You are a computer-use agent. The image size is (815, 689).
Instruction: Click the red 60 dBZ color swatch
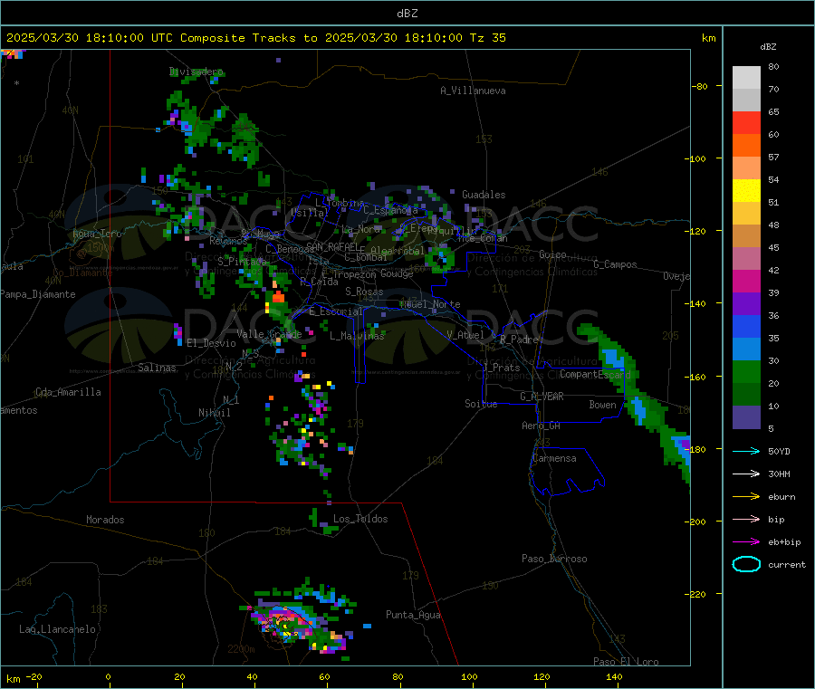(746, 122)
